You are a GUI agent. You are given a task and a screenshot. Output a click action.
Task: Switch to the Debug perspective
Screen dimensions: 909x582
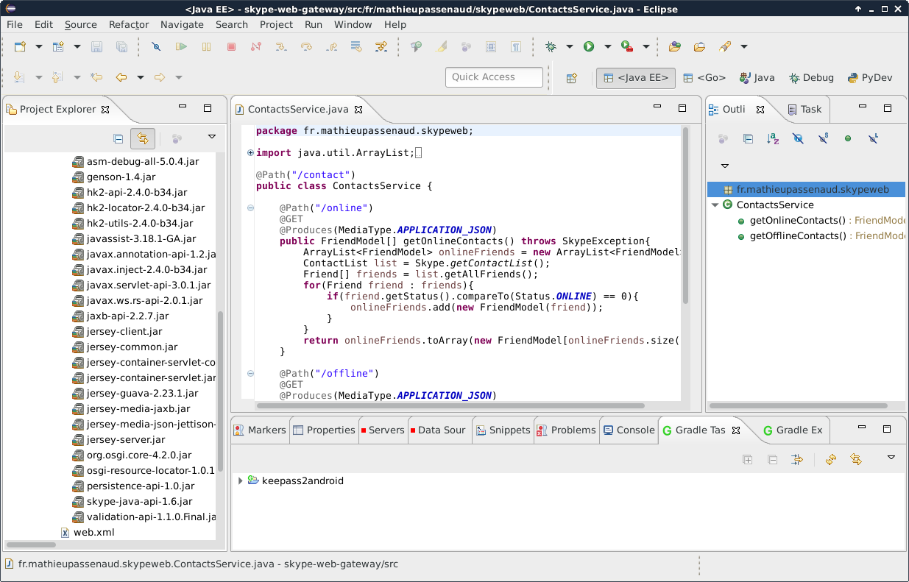point(812,78)
